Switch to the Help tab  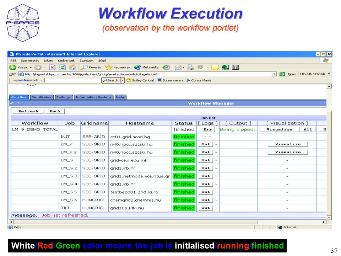[x=120, y=97]
